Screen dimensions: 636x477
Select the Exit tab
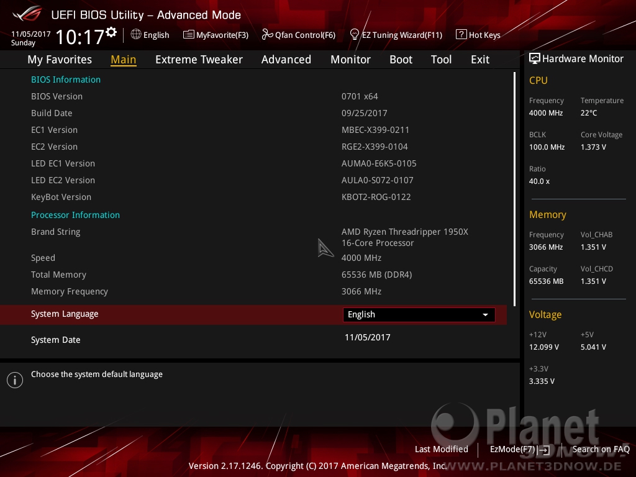click(x=480, y=60)
